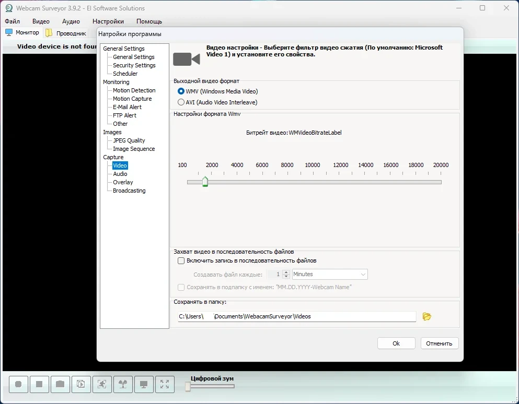Select WMV (Windows Media Video) output format
The width and height of the screenshot is (519, 404).
(x=218, y=91)
